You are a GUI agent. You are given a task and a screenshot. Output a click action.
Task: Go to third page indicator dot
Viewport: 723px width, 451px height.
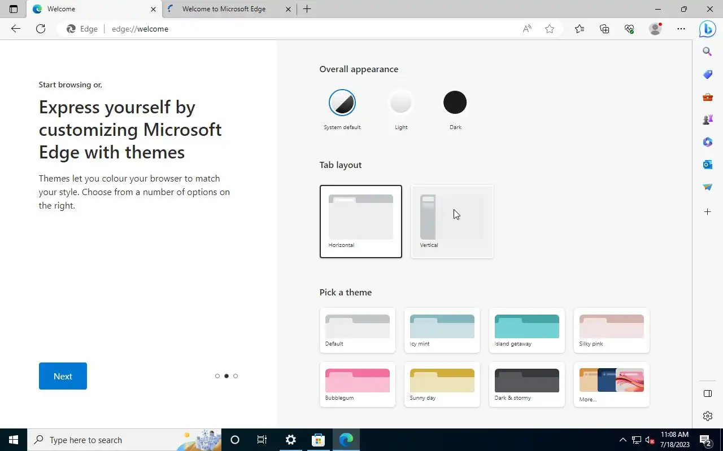236,376
